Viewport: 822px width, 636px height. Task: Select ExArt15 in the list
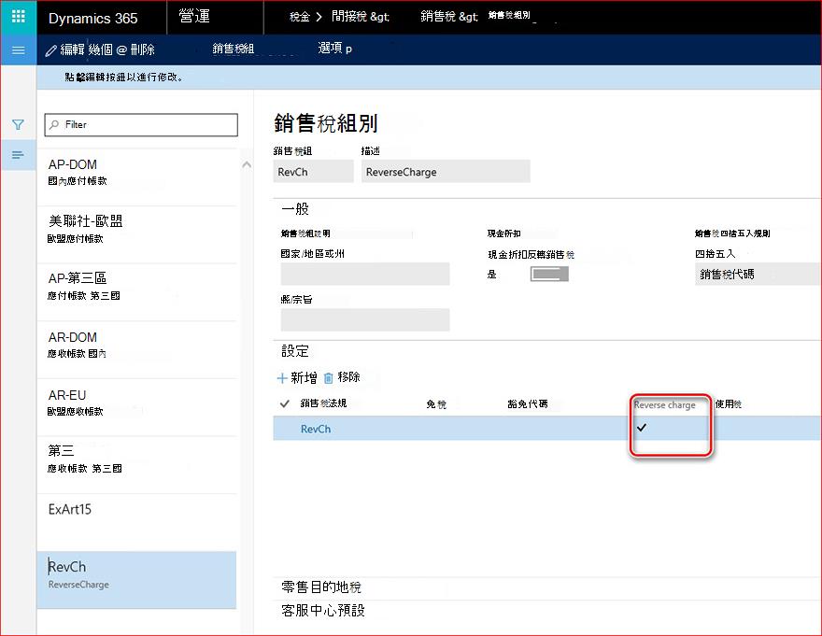pyautogui.click(x=136, y=522)
